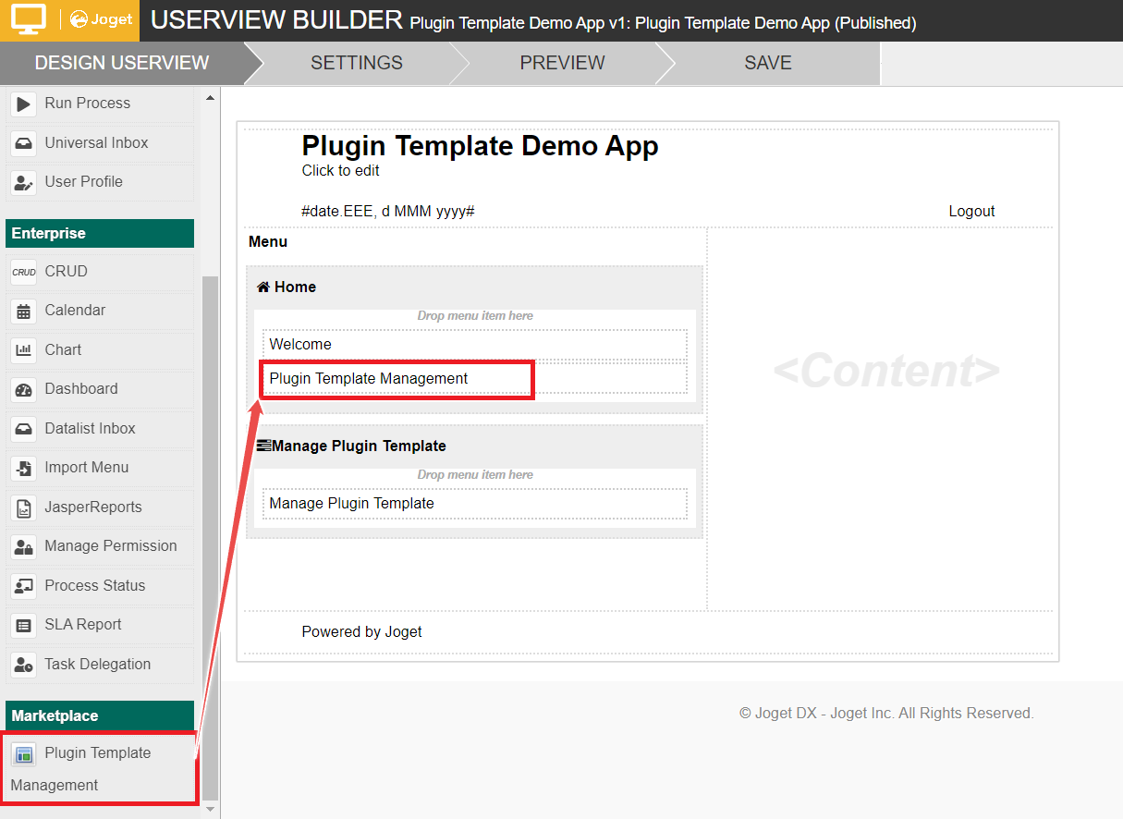Click the Universal Inbox tray icon
This screenshot has width=1123, height=819.
(x=23, y=143)
